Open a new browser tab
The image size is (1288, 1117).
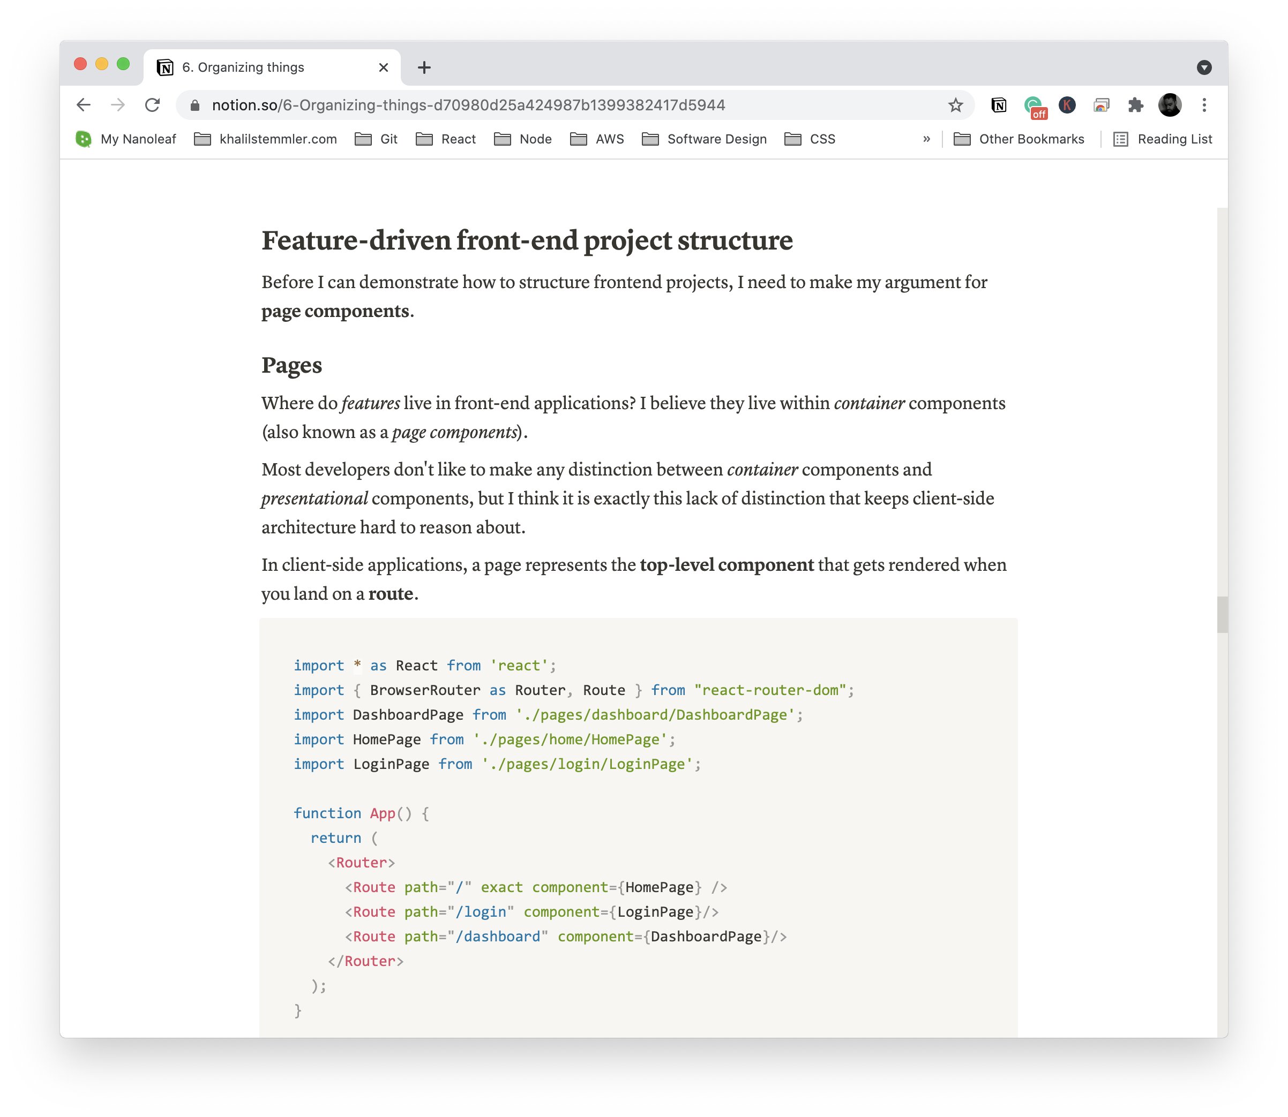pos(424,67)
